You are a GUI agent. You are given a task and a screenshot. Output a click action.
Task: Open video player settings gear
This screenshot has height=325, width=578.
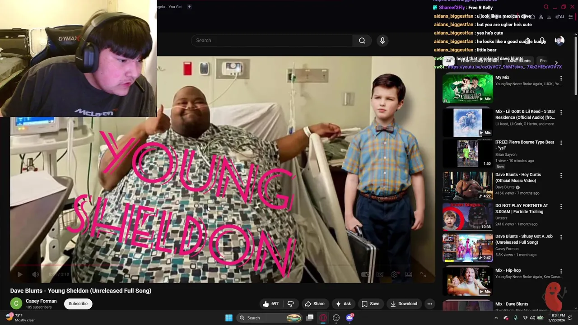tap(394, 274)
